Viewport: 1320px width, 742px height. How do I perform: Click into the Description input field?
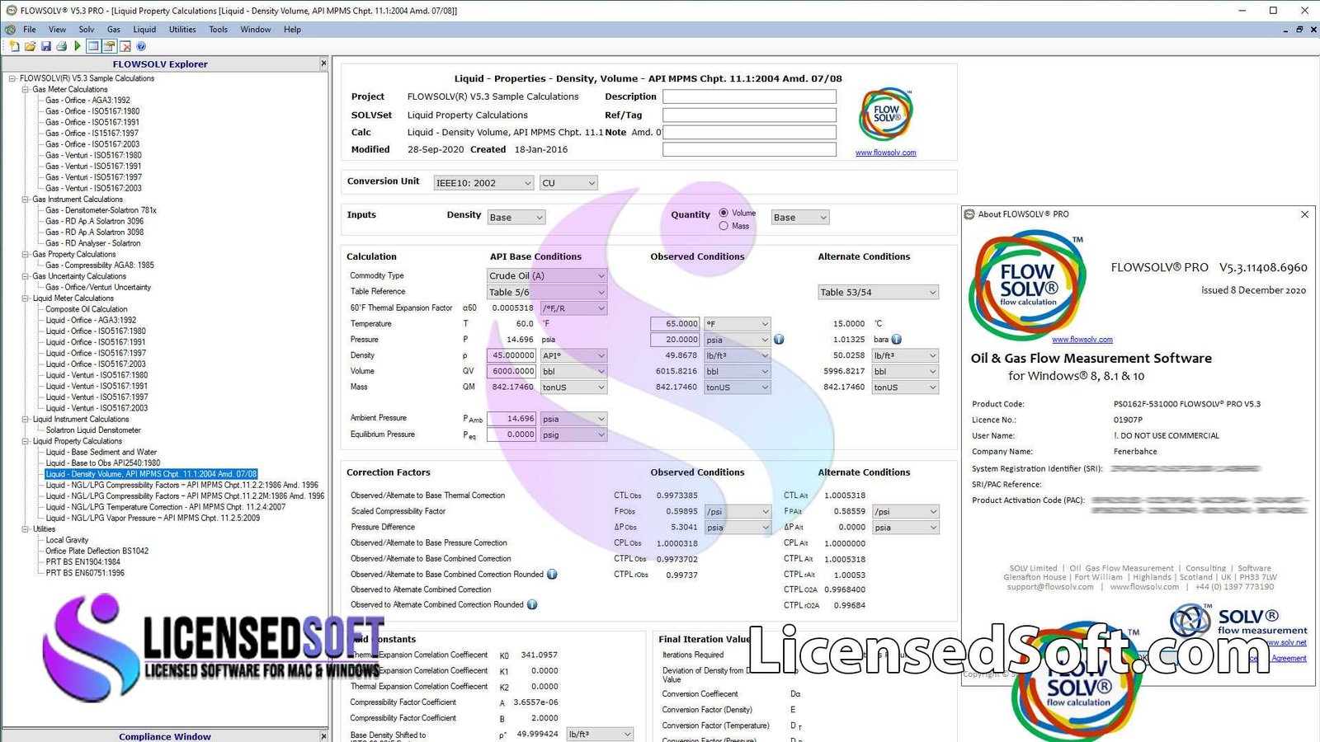tap(749, 96)
